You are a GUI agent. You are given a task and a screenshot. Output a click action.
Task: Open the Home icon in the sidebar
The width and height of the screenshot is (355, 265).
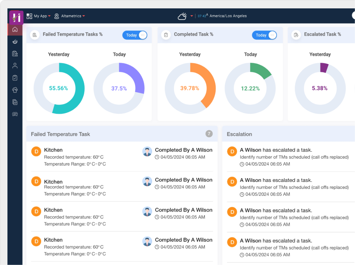(x=15, y=30)
